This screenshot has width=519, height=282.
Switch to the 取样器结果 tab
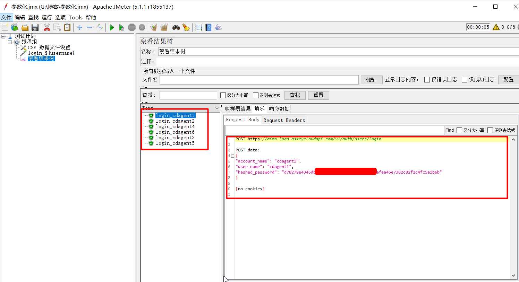click(x=238, y=109)
